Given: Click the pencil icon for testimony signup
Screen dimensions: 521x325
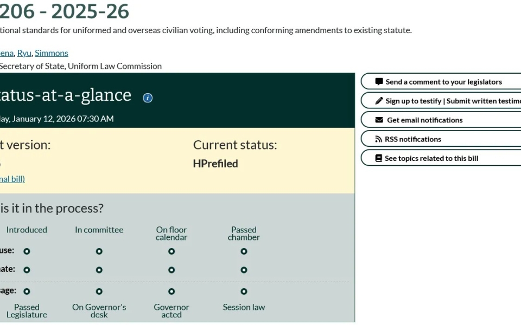Looking at the screenshot, I should [x=379, y=101].
